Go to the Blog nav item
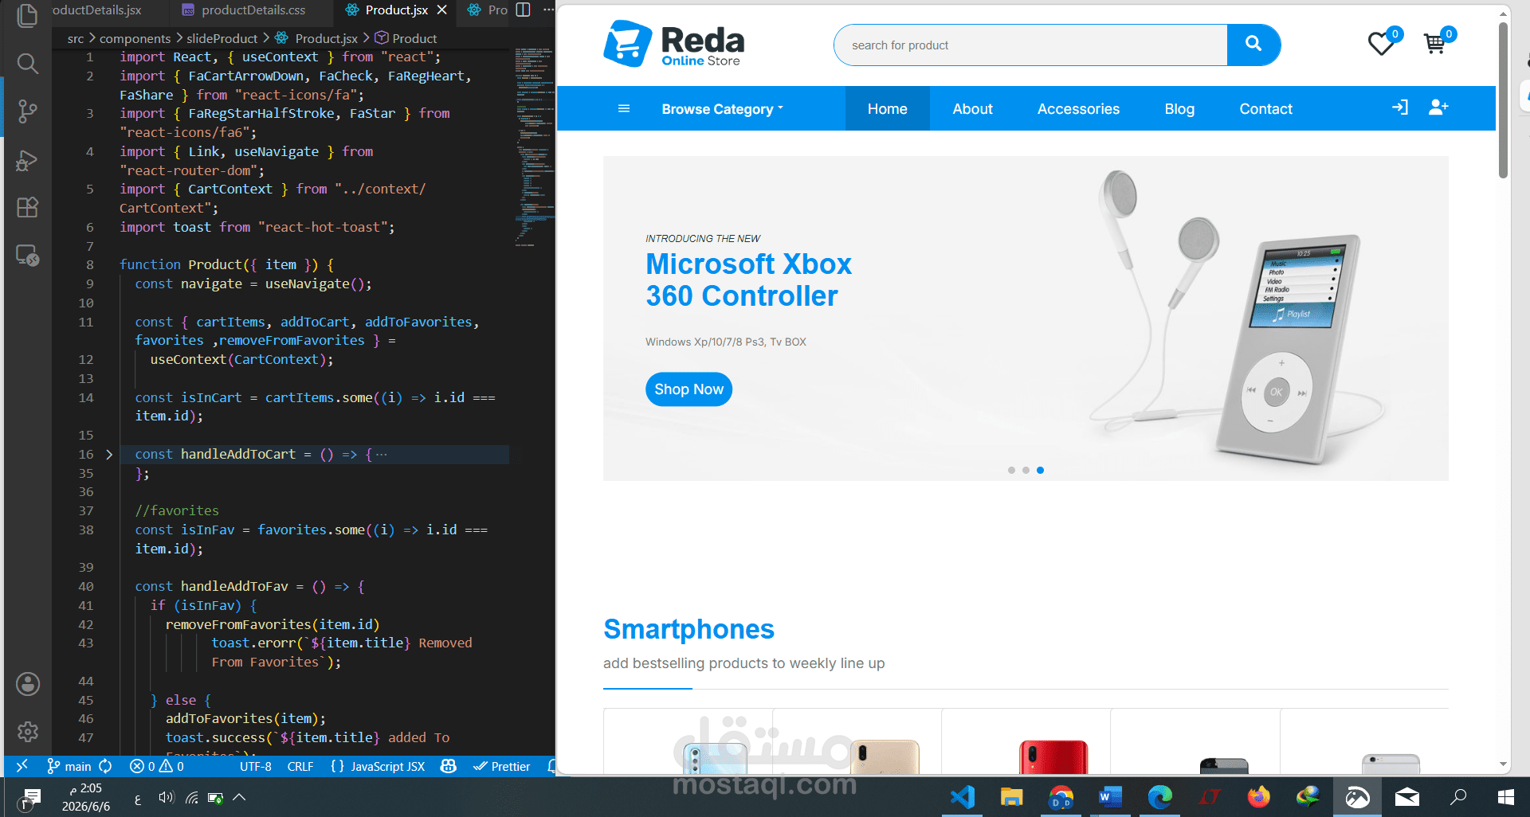1530x817 pixels. tap(1179, 108)
